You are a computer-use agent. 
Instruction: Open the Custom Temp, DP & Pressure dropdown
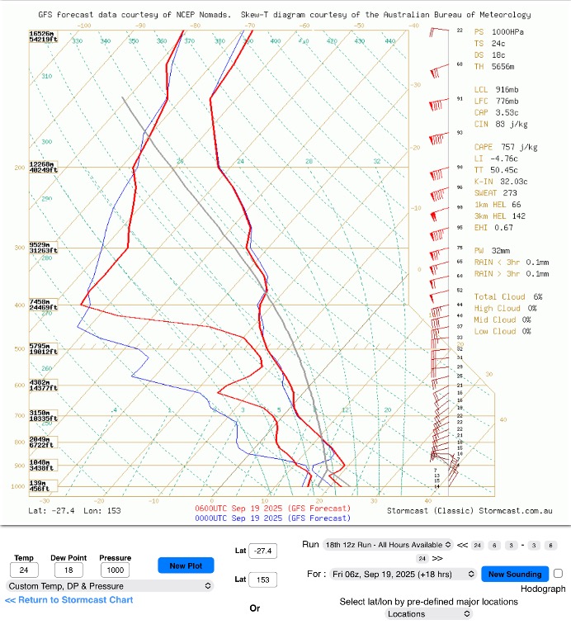coord(109,586)
